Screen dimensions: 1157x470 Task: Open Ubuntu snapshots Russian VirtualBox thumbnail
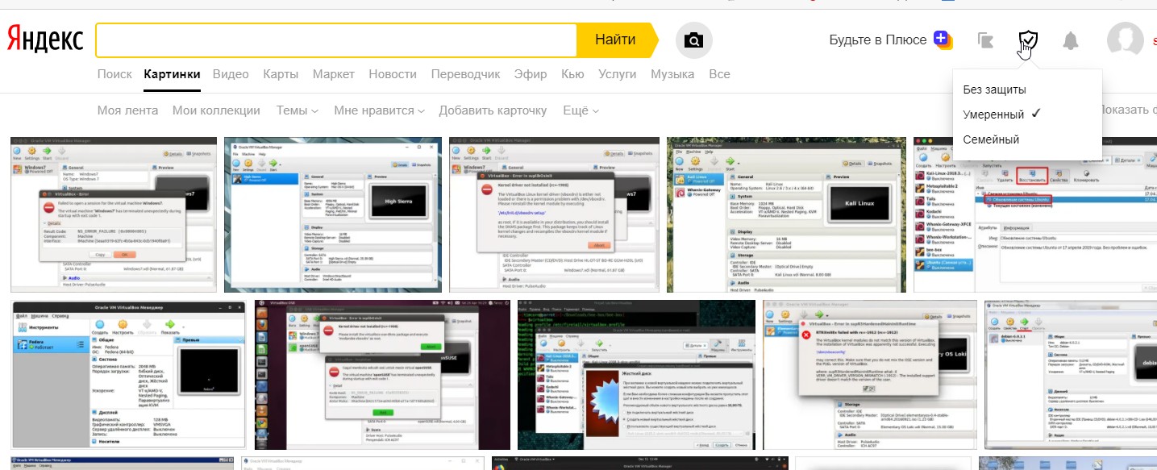click(1035, 214)
